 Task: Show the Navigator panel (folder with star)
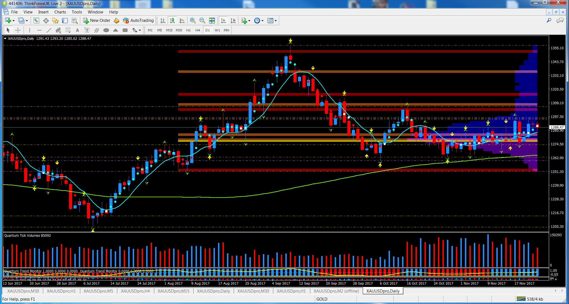(55, 20)
